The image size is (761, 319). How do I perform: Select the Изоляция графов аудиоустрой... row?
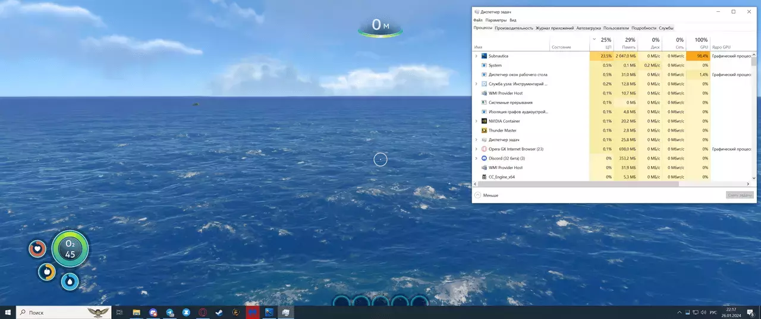[611, 112]
